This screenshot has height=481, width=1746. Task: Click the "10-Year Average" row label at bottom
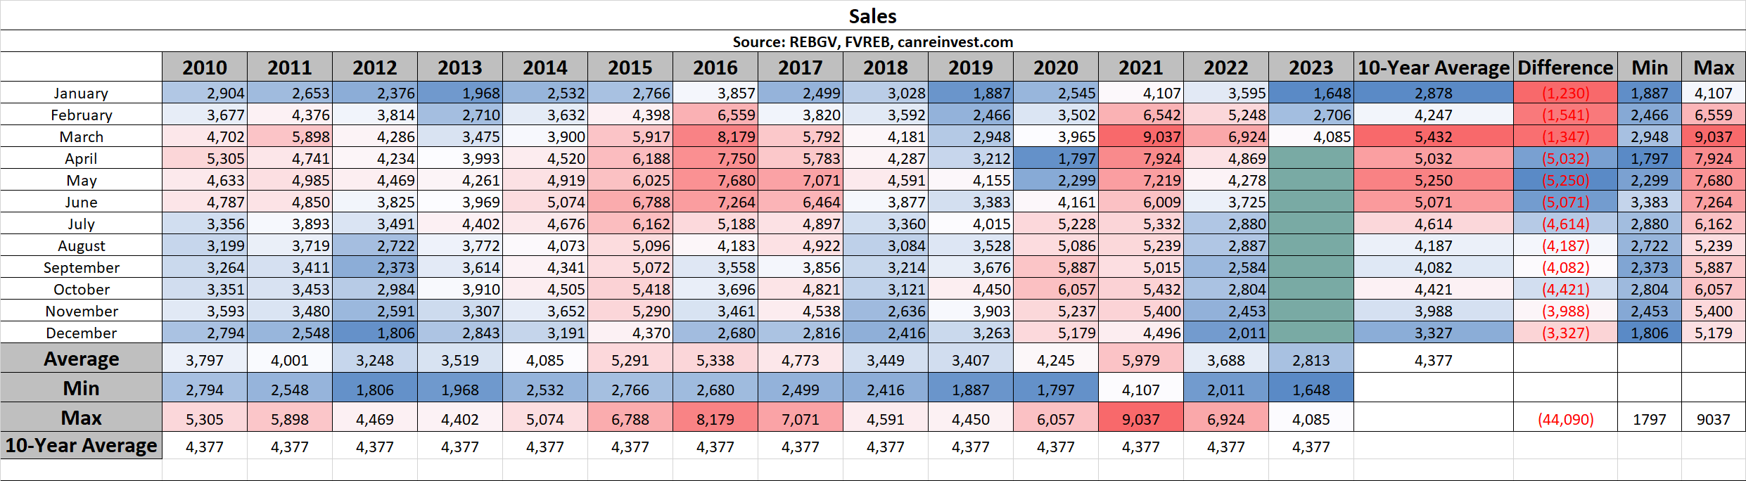(81, 446)
